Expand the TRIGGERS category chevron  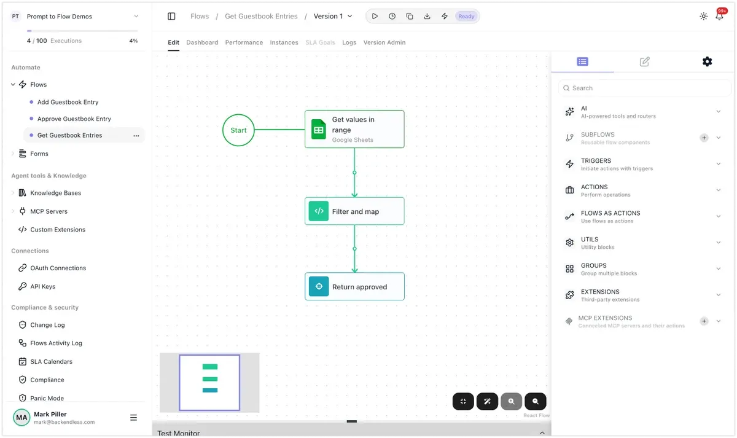719,164
